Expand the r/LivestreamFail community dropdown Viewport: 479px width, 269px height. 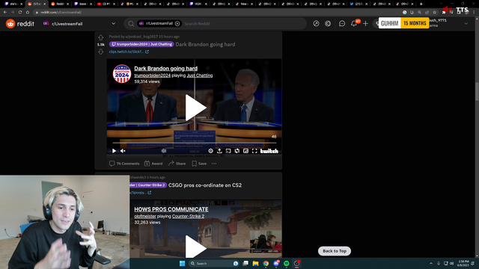(x=113, y=23)
